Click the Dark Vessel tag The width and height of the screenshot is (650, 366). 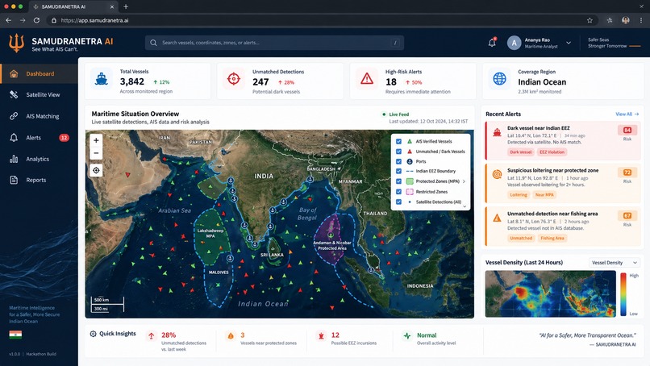tap(521, 152)
